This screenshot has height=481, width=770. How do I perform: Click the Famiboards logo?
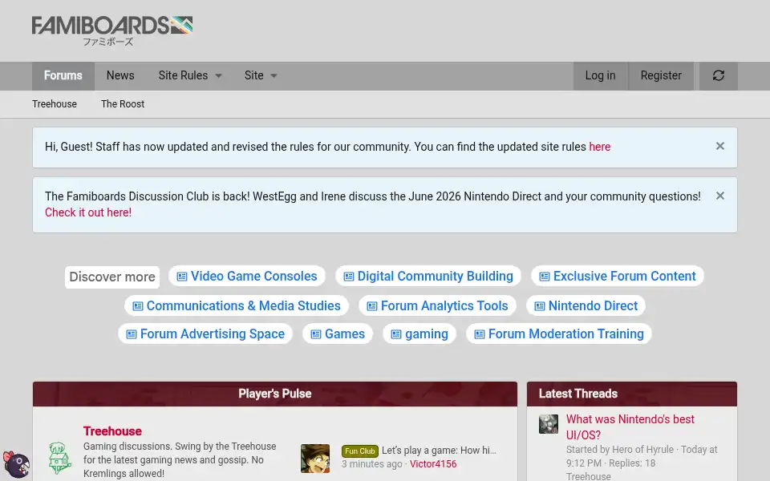click(112, 31)
